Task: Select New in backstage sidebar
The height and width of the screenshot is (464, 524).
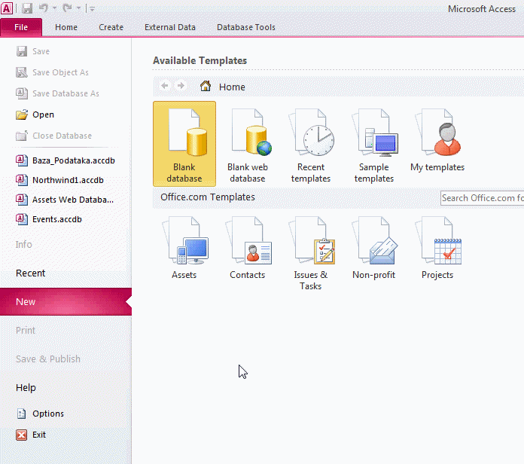Action: (x=65, y=302)
